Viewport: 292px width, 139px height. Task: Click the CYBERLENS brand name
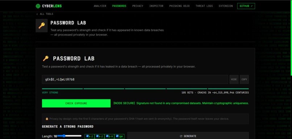coord(52,6)
